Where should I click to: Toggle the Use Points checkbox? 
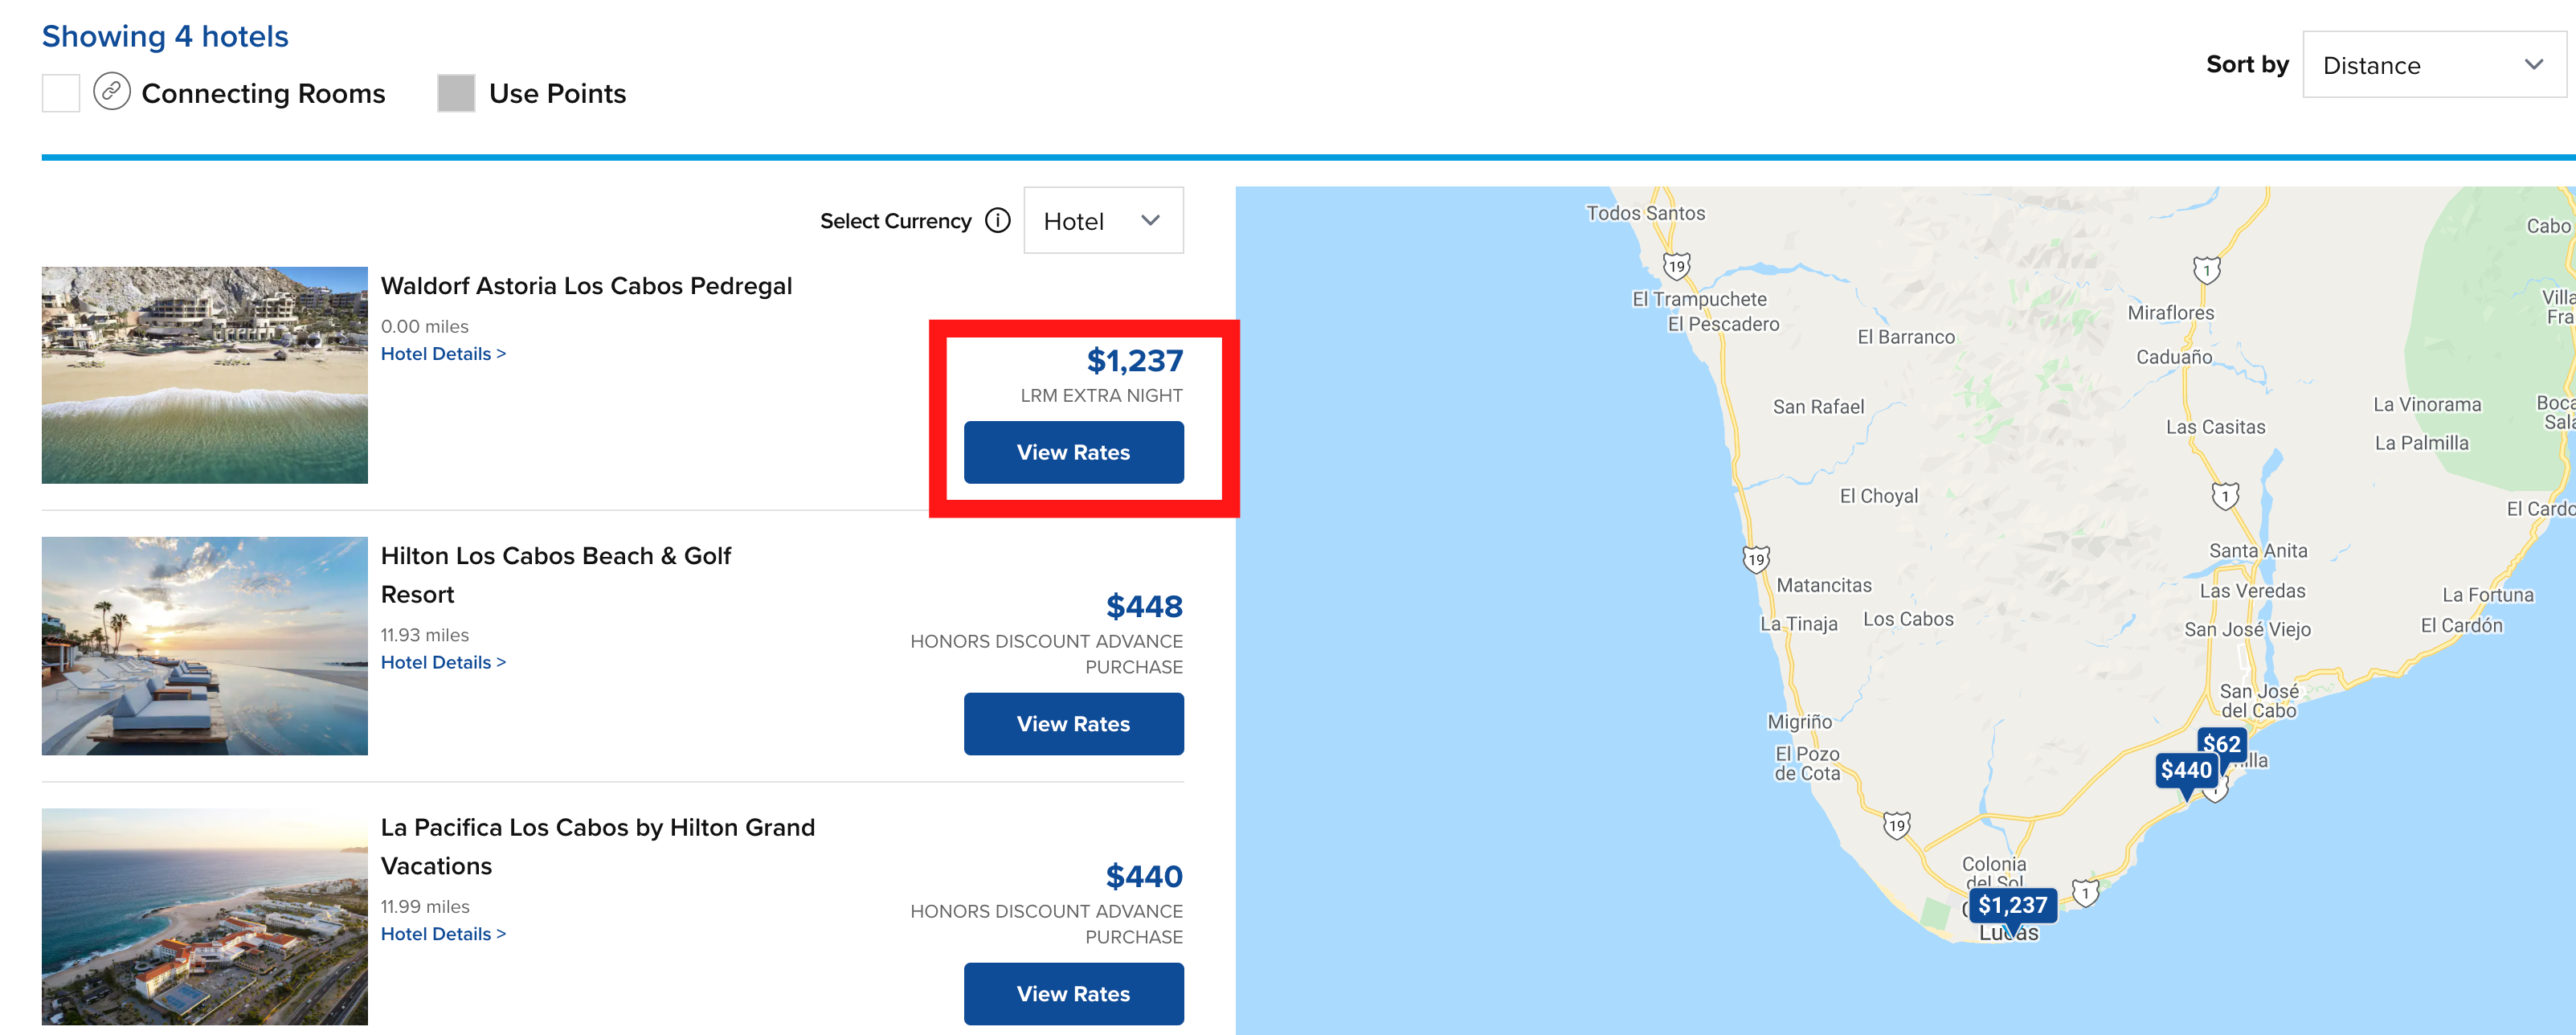456,93
